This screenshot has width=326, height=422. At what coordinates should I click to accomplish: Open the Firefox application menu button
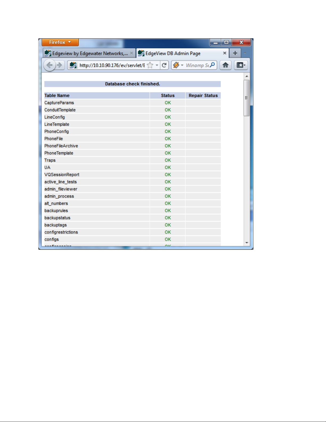click(x=60, y=42)
